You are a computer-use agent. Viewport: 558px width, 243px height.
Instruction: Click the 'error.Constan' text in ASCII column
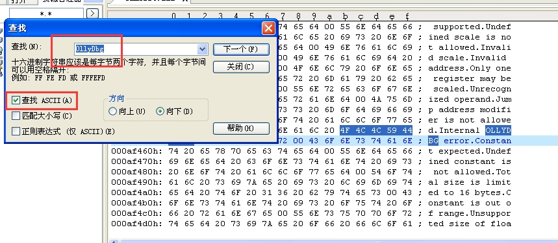(477, 141)
